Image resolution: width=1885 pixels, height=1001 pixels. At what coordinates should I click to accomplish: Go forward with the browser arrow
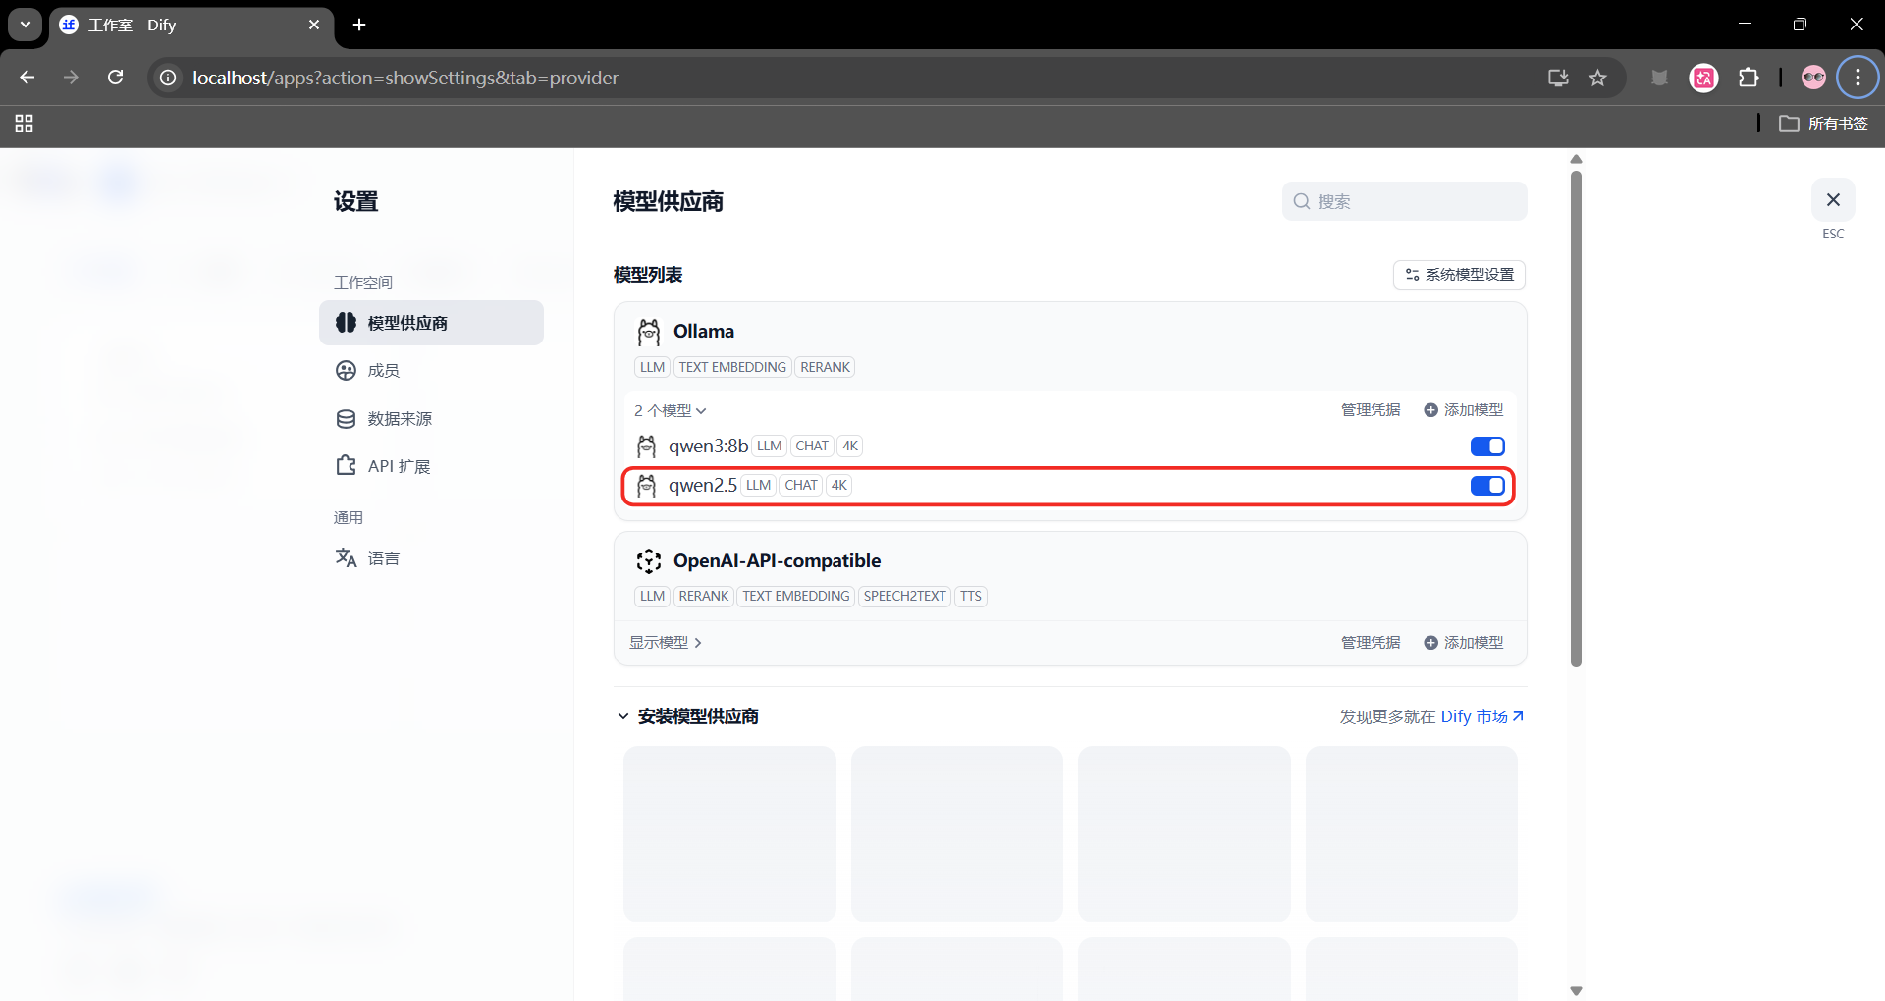71,78
